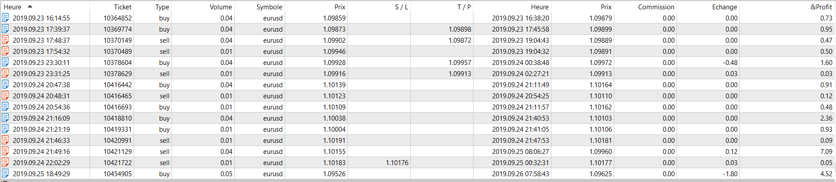The width and height of the screenshot is (836, 182).
Task: Select the buy icon of ticket 10418810
Action: coord(5,118)
